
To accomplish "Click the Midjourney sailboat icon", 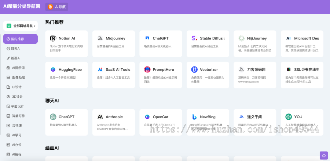I will point(100,38).
